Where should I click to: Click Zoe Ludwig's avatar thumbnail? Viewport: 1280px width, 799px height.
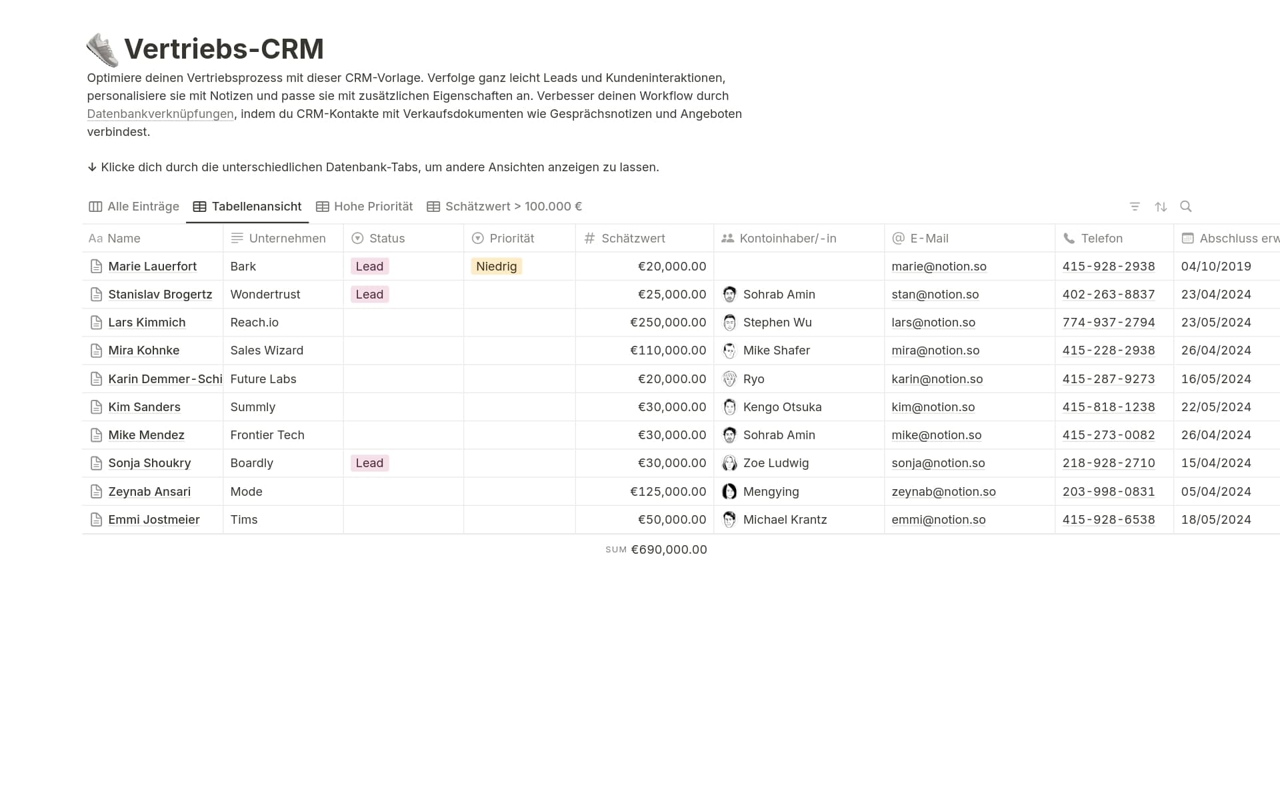tap(729, 462)
